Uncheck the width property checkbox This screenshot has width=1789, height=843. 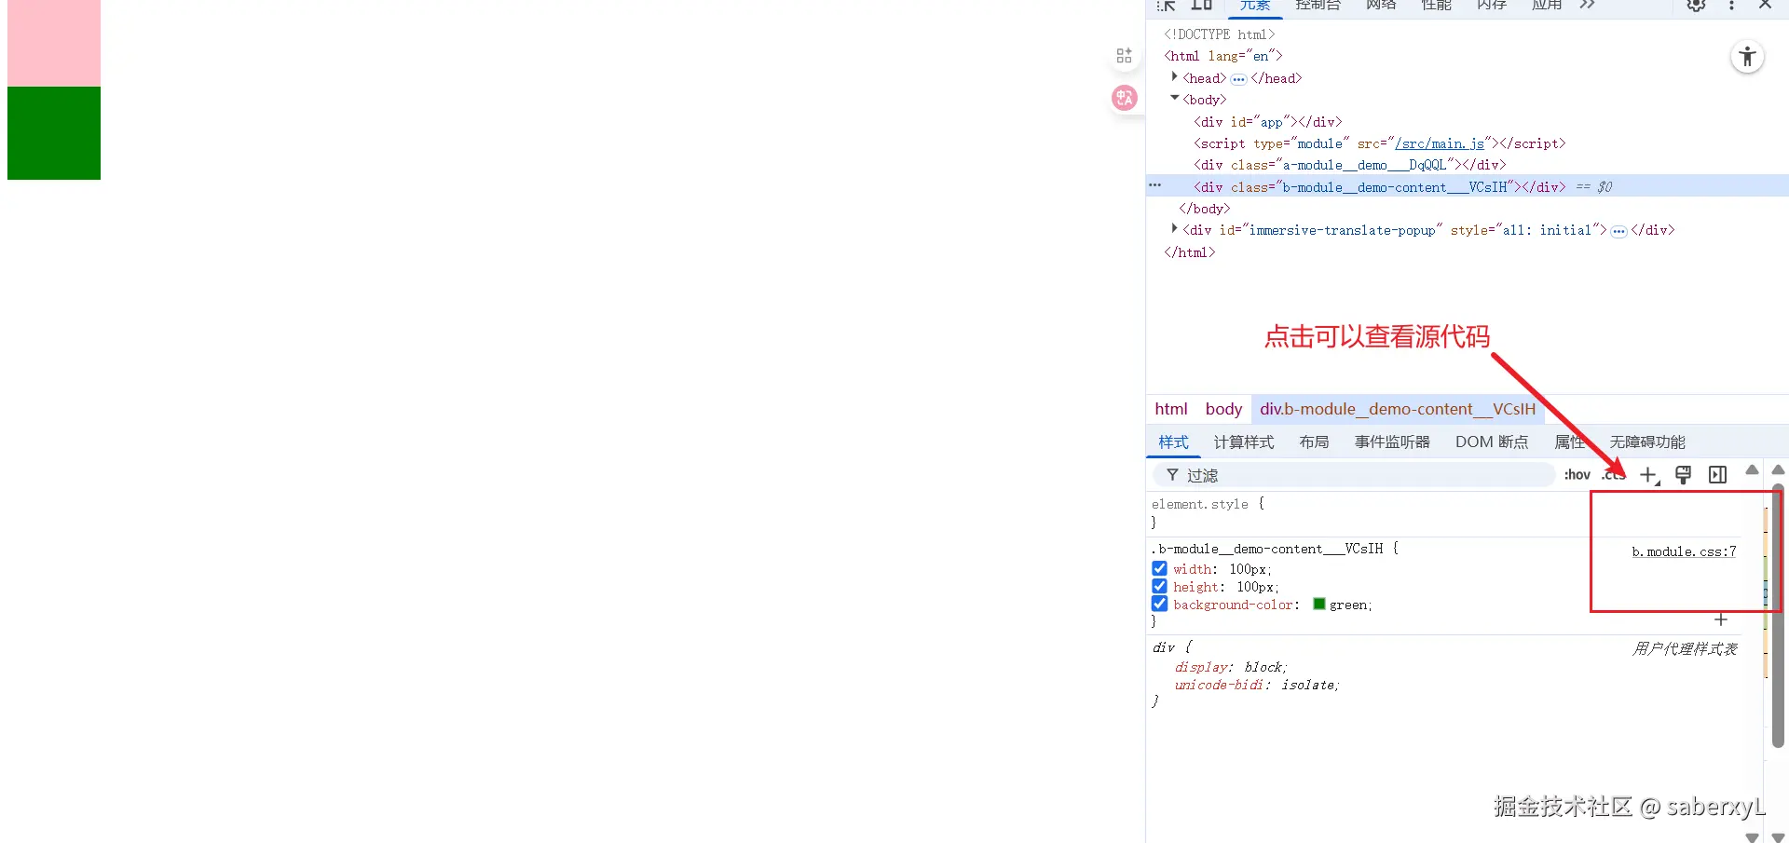click(1159, 568)
